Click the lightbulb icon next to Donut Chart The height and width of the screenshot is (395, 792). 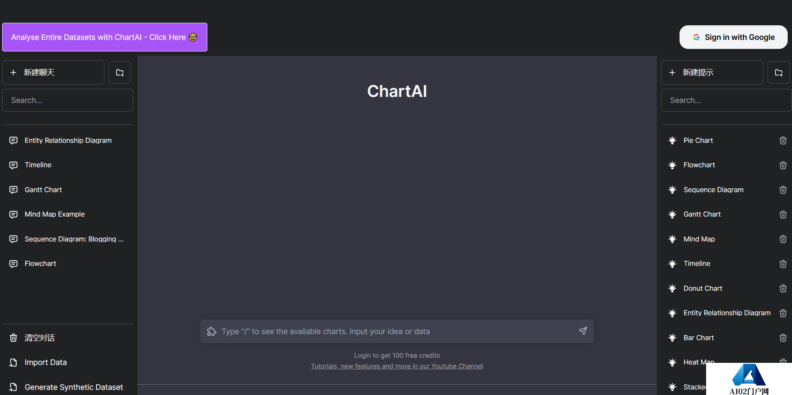[672, 288]
